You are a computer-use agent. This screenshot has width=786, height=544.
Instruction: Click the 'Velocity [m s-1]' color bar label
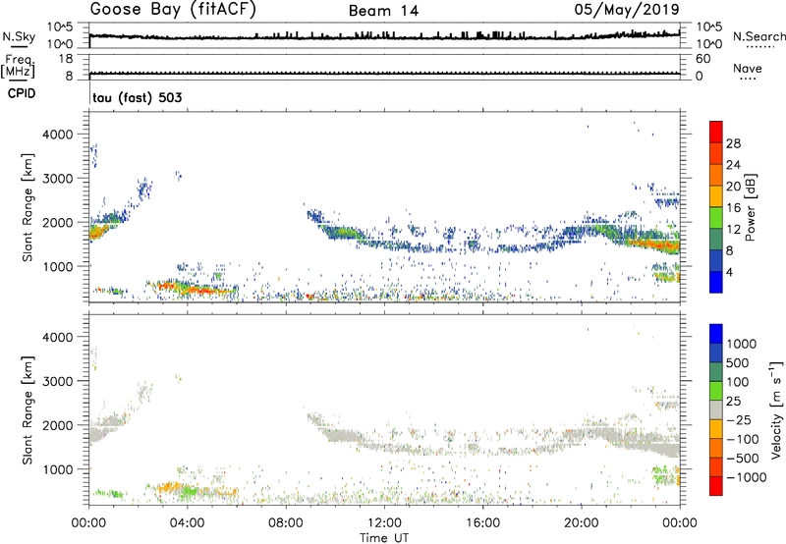[x=776, y=409]
